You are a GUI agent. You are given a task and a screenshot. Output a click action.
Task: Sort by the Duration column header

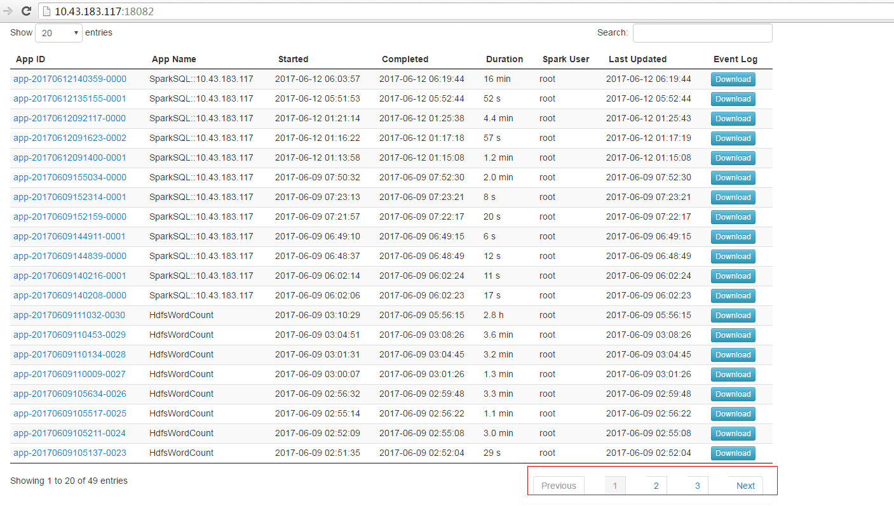tap(505, 59)
